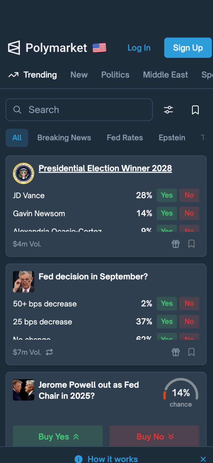The height and width of the screenshot is (463, 213).
Task: Choose Yes for 25 bps decrease
Action: [x=167, y=322]
